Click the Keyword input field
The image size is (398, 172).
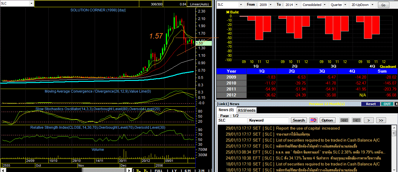268,120
